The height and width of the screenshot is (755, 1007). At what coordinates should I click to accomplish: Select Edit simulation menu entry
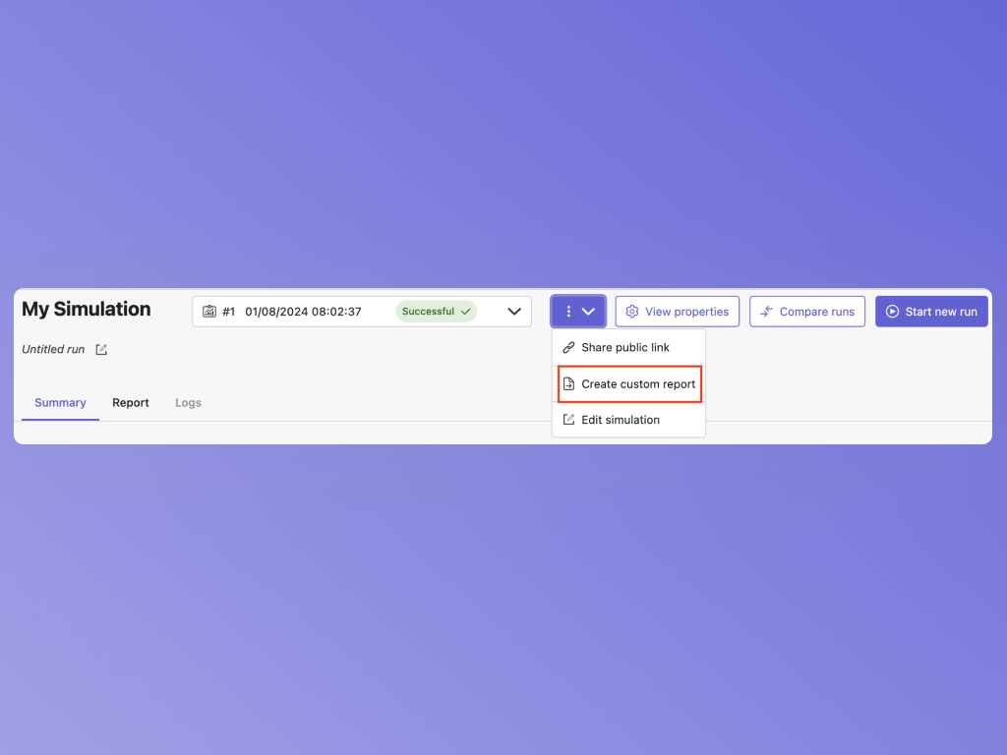coord(628,420)
